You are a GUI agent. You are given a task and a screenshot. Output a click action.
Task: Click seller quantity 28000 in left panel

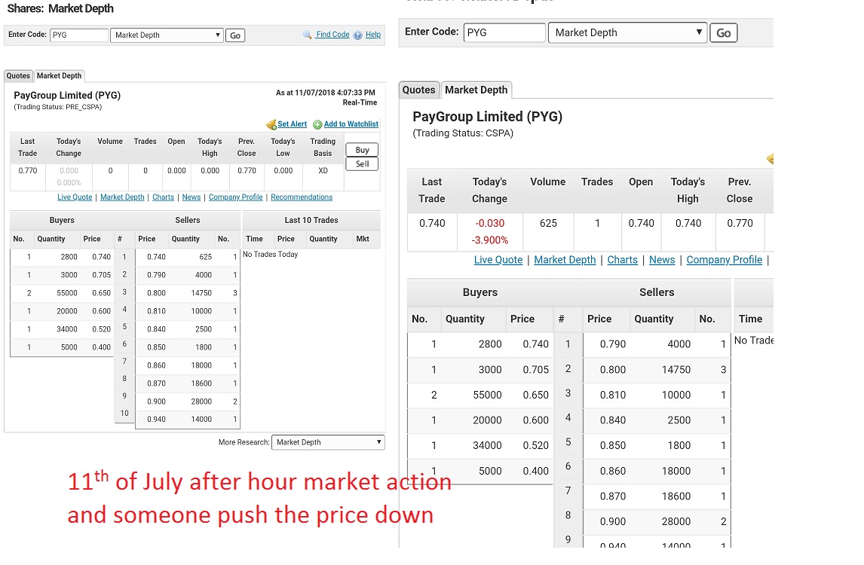[x=201, y=402]
